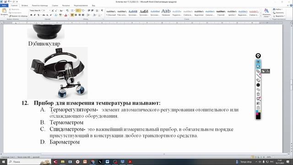Screen dimensions: 293x165
Task: Click the taskbar search box Поиск
Action: (29, 162)
